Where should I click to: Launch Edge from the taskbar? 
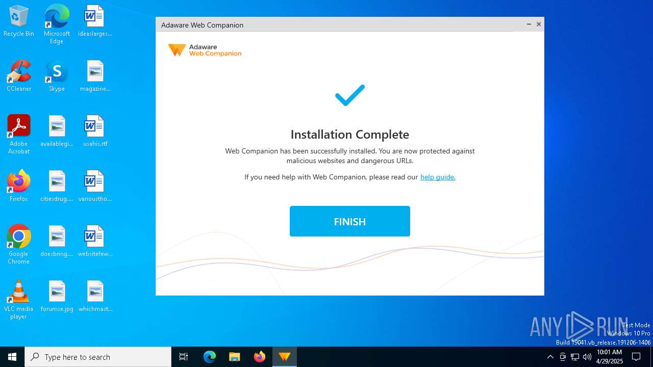tap(210, 357)
